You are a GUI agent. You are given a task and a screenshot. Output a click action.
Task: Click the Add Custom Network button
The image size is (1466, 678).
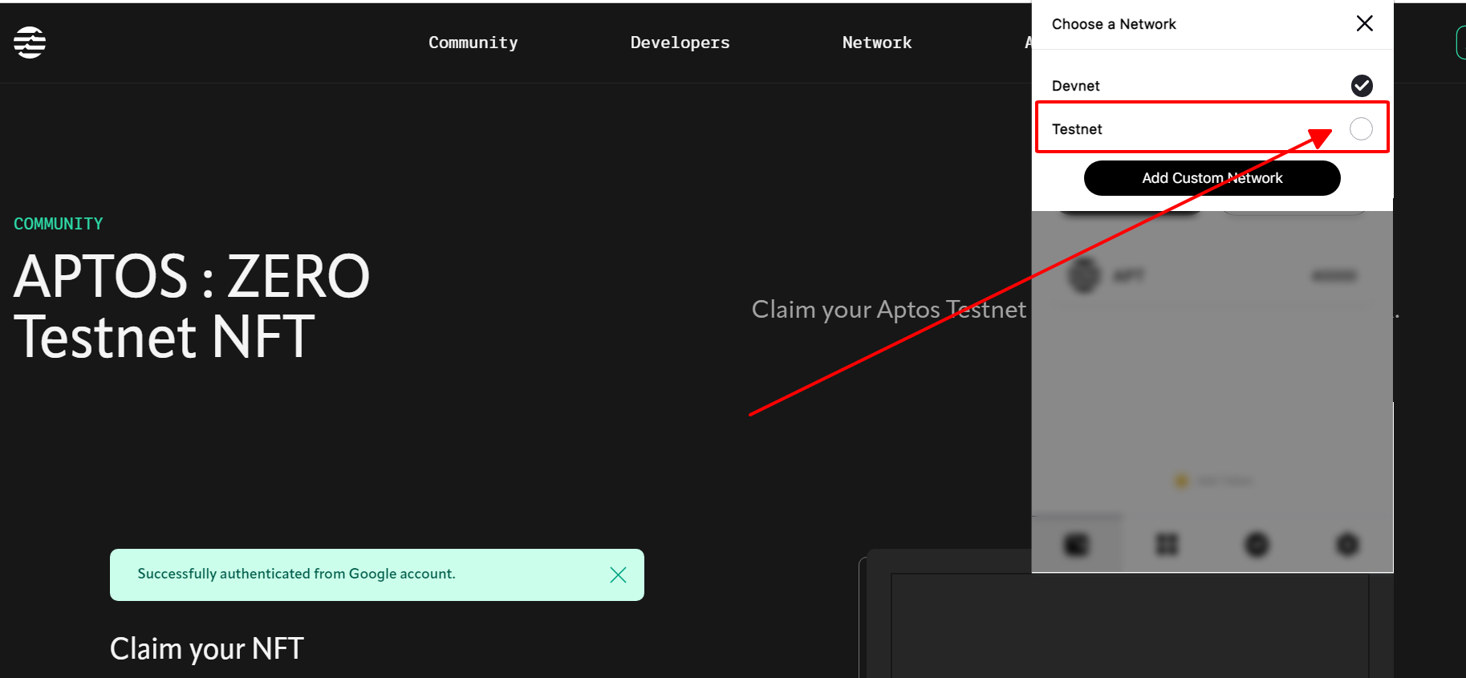pos(1212,178)
